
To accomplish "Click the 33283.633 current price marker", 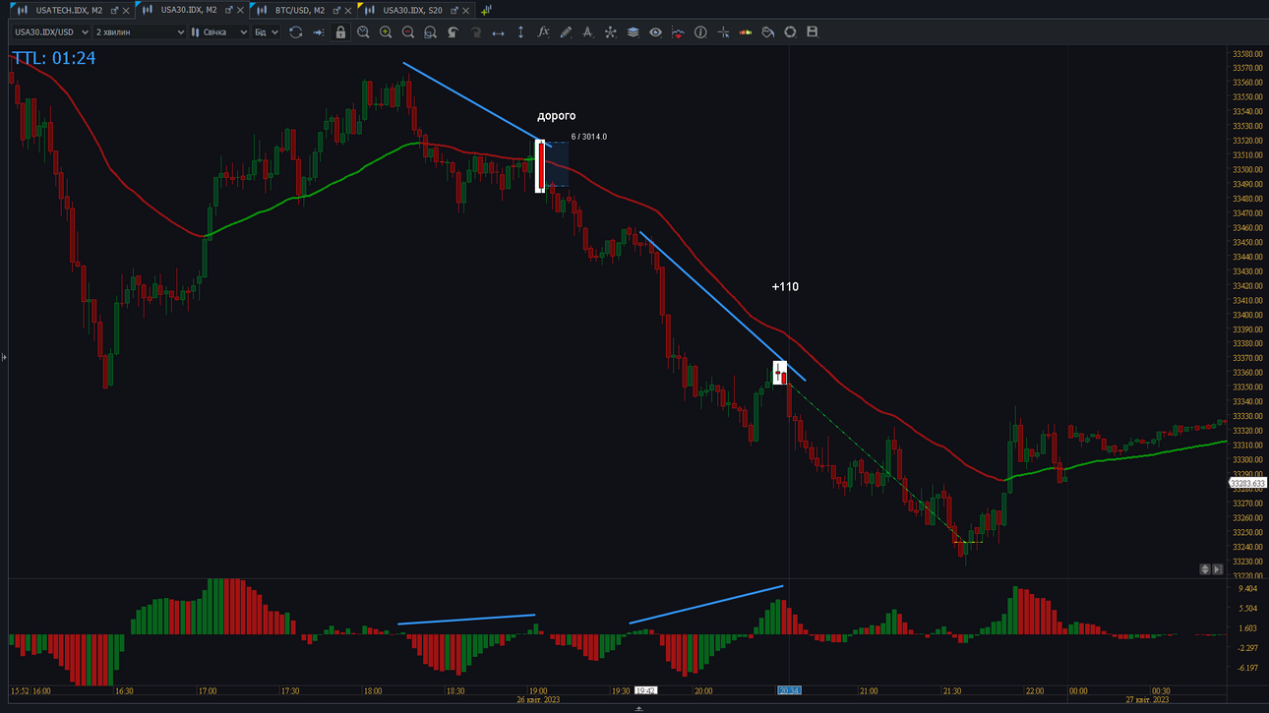I will [1247, 483].
